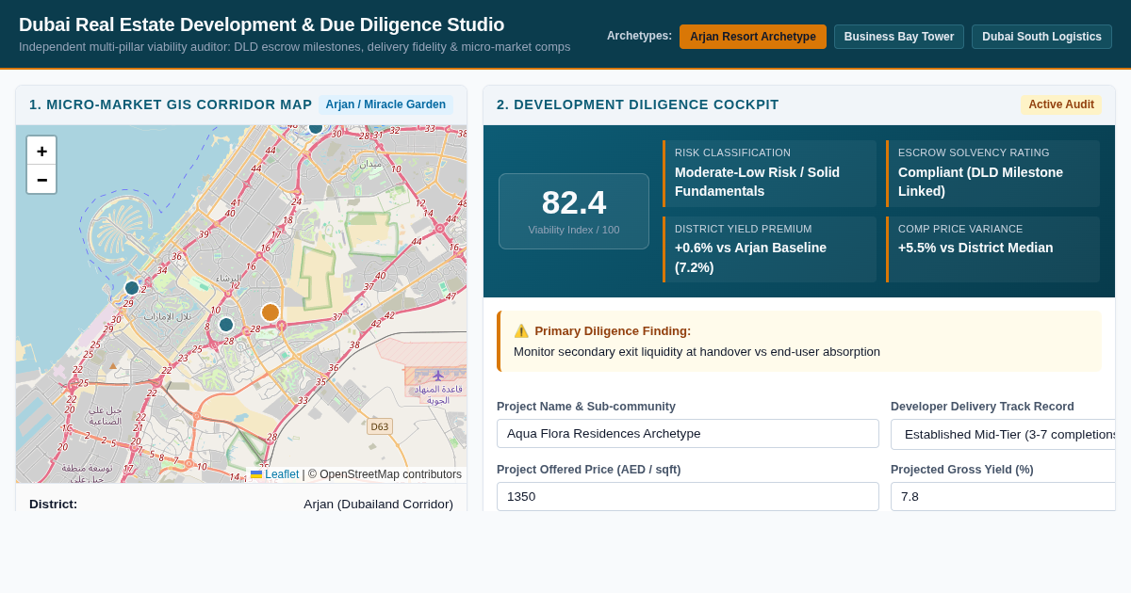Switch to Business Bay Tower archetype
This screenshot has width=1131, height=593.
(x=899, y=37)
